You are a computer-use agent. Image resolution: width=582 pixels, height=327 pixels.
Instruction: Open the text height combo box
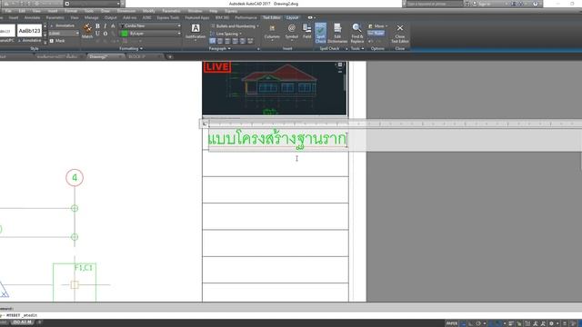click(x=64, y=34)
